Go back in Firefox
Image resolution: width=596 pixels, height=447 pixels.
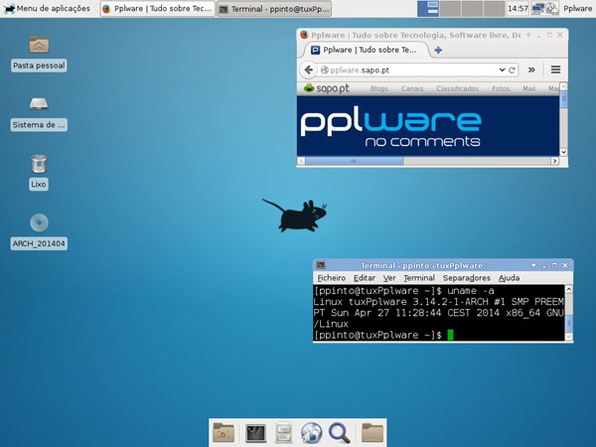coord(309,70)
